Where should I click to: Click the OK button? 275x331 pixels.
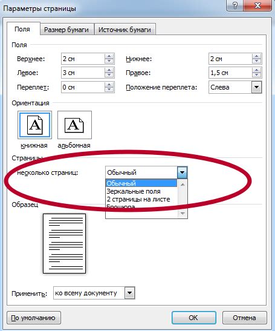point(194,318)
